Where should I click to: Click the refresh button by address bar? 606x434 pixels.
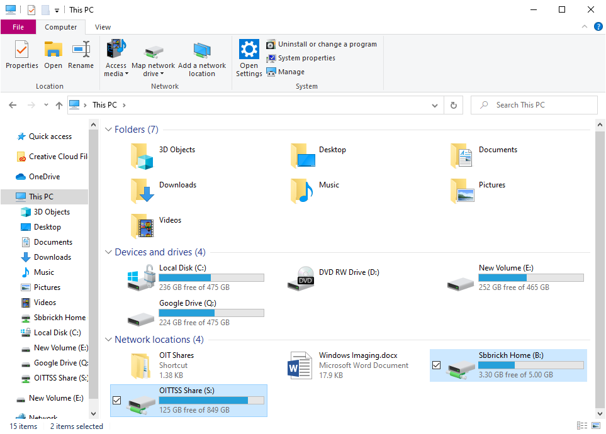(454, 105)
